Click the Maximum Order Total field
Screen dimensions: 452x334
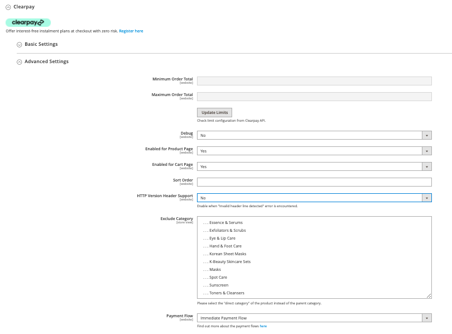click(314, 96)
